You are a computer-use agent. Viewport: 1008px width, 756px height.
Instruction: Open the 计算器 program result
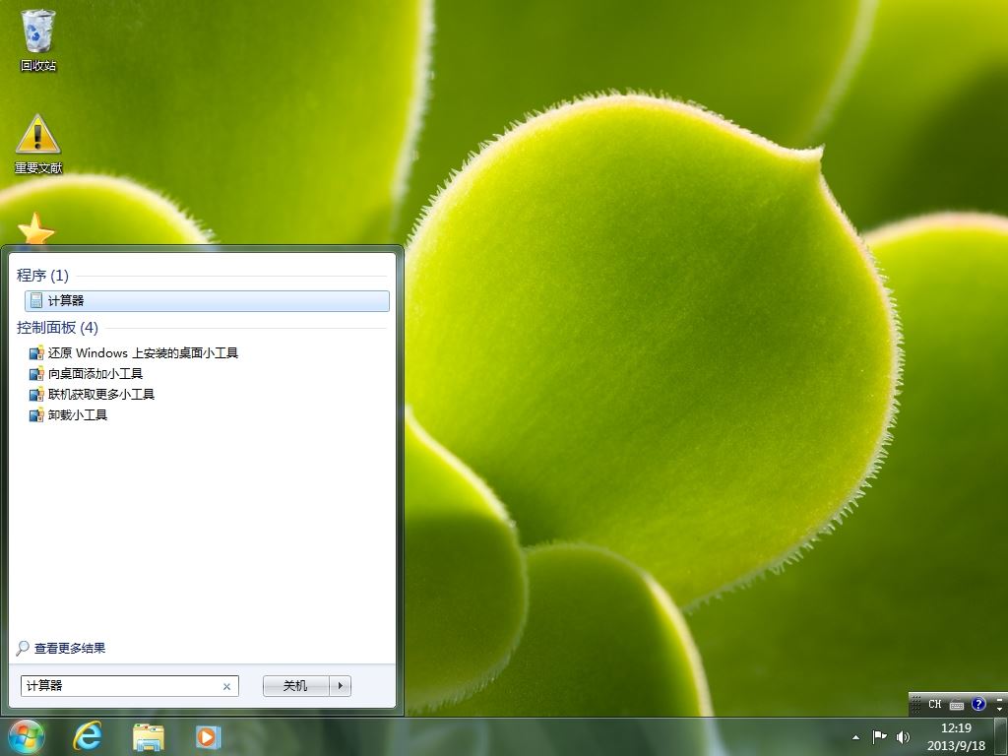point(207,301)
